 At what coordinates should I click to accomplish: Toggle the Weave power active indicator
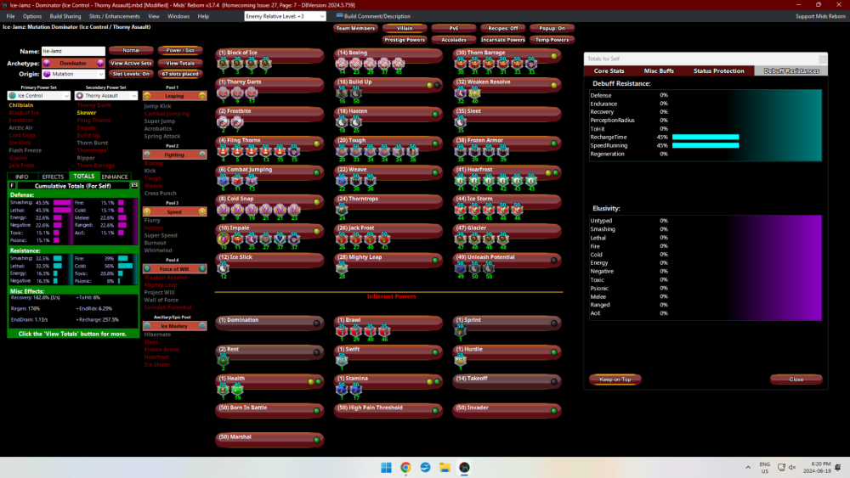tap(435, 172)
